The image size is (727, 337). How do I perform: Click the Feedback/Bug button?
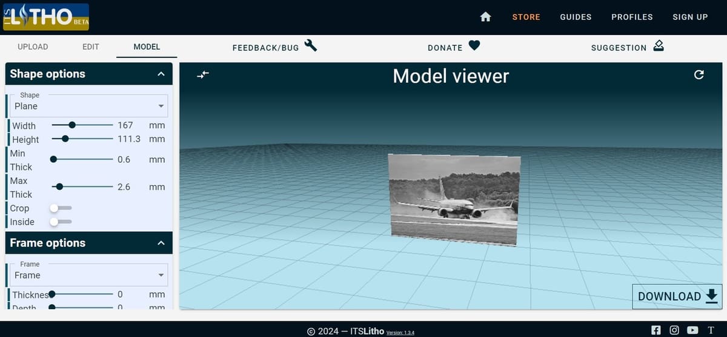(x=274, y=47)
